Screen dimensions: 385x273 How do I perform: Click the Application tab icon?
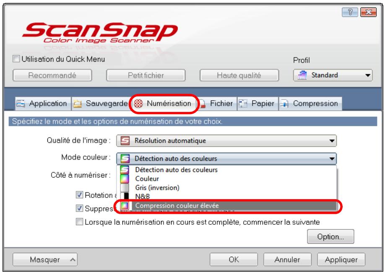point(21,103)
